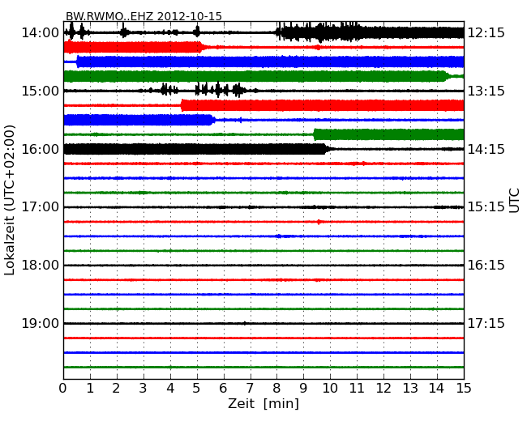The width and height of the screenshot is (527, 421).
Task: Select x-axis tick label 13
Action: click(x=410, y=388)
